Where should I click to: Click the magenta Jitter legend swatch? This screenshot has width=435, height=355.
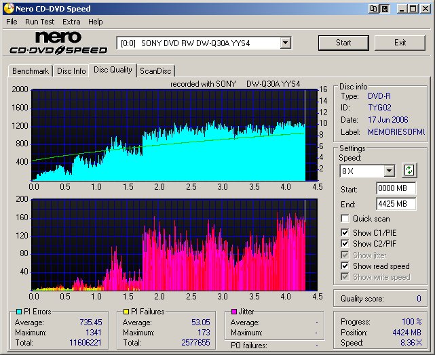(x=234, y=312)
